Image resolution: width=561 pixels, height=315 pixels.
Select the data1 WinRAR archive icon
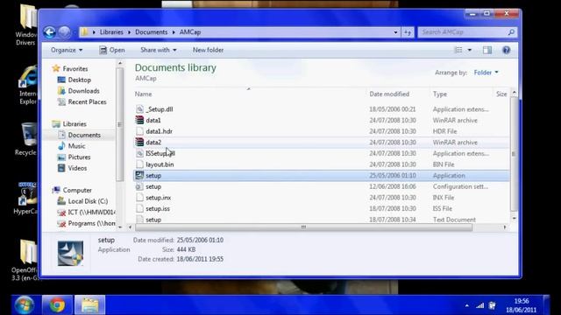point(139,121)
